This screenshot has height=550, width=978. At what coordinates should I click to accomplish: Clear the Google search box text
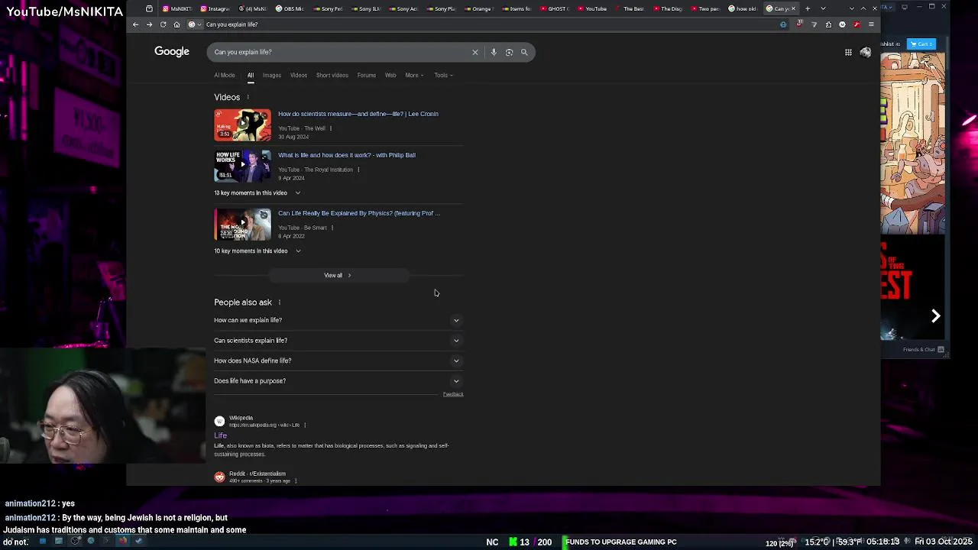(474, 52)
